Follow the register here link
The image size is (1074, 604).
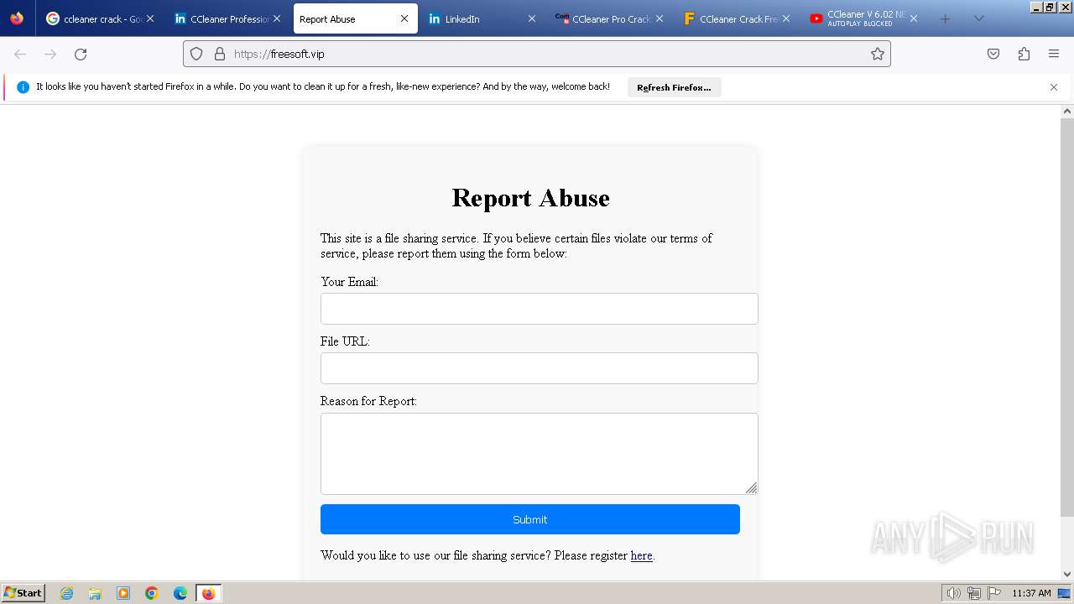(x=641, y=555)
